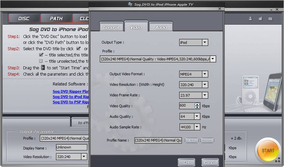
Task: Open the Video Frame Rate dropdown
Action: coord(205,95)
